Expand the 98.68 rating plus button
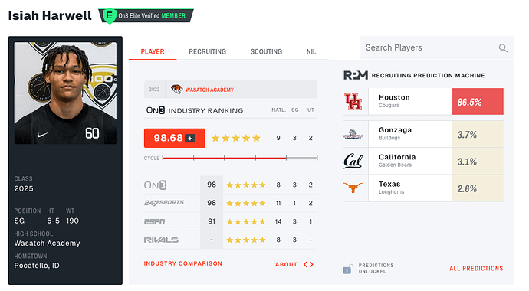529x291 pixels. point(190,138)
